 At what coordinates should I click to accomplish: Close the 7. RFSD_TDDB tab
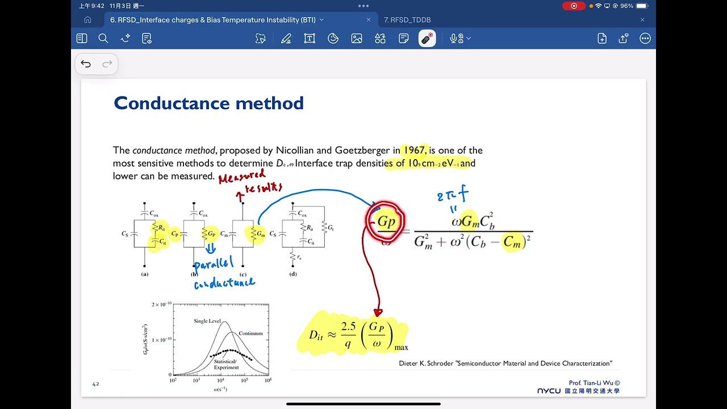pyautogui.click(x=642, y=20)
